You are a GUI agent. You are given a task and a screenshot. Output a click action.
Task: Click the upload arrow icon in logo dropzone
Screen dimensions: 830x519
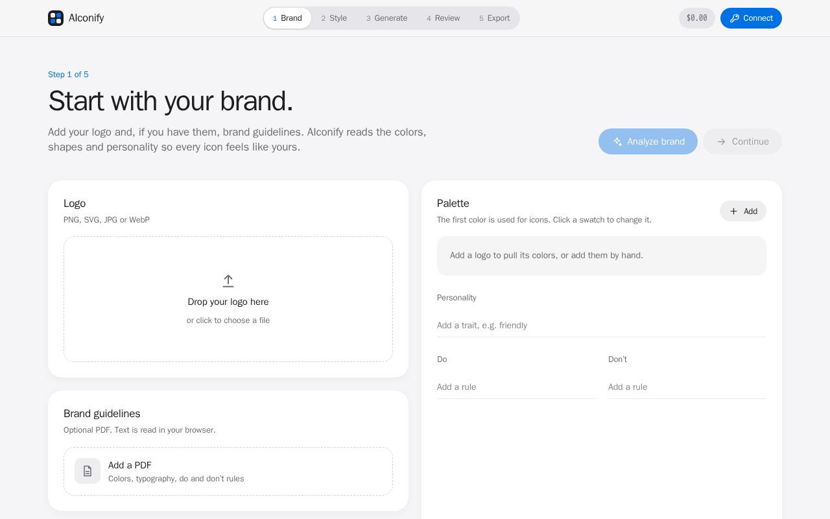pyautogui.click(x=228, y=281)
